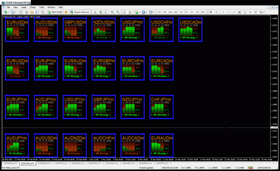
Task: Expand the New Chart dropdown arrow
Action: pos(9,12)
